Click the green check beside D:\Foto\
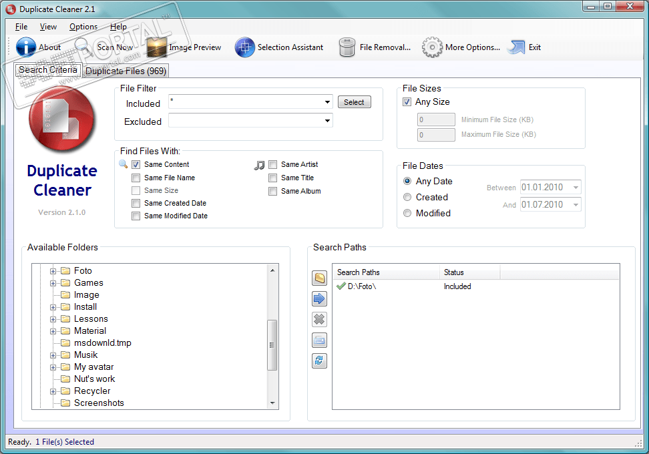The height and width of the screenshot is (454, 649). coord(341,286)
